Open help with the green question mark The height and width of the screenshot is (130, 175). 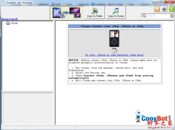tap(171, 9)
